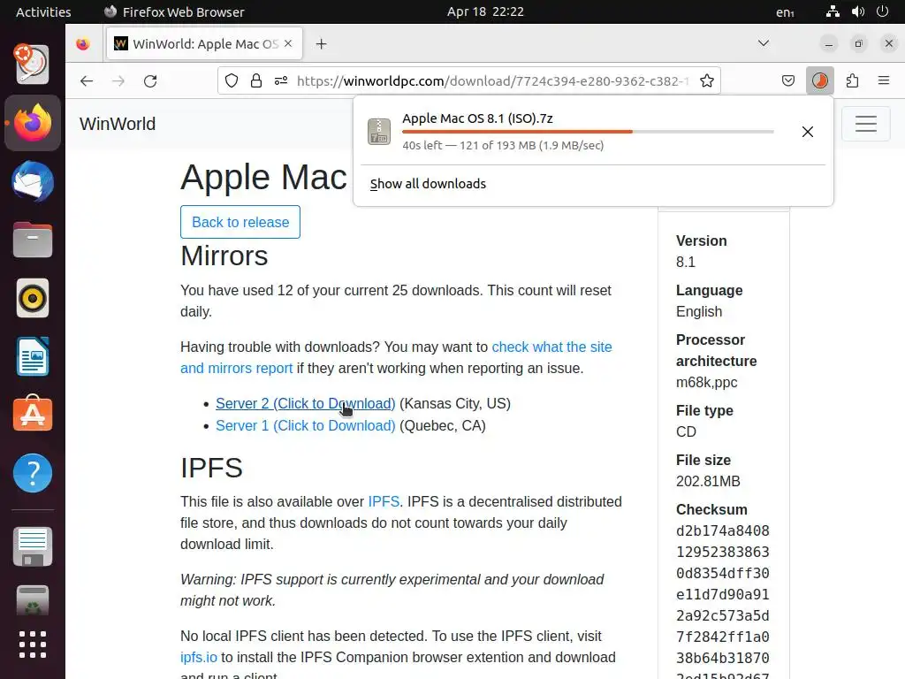Screen dimensions: 905x679
Task: Click the forward navigation arrow
Action: coord(118,80)
